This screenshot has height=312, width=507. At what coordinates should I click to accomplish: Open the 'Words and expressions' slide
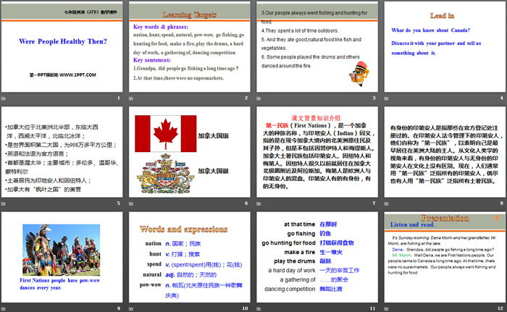click(x=190, y=261)
